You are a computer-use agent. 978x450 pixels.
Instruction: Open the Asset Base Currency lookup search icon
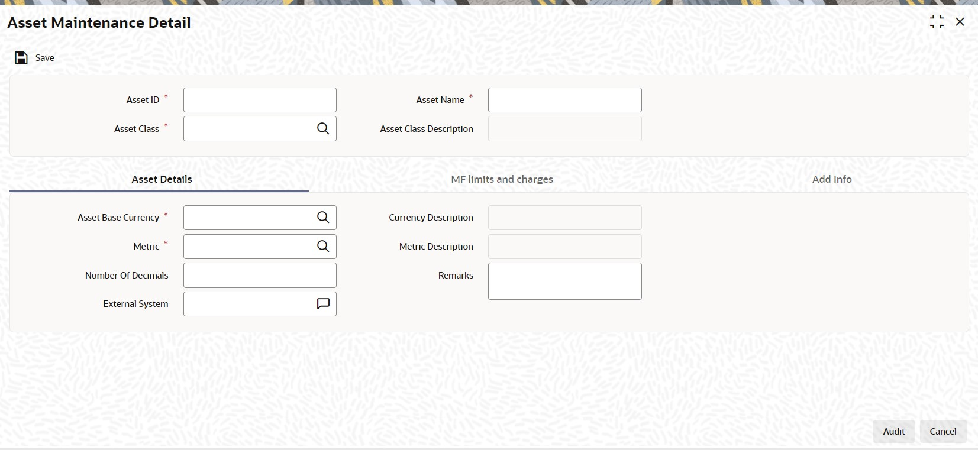(323, 218)
